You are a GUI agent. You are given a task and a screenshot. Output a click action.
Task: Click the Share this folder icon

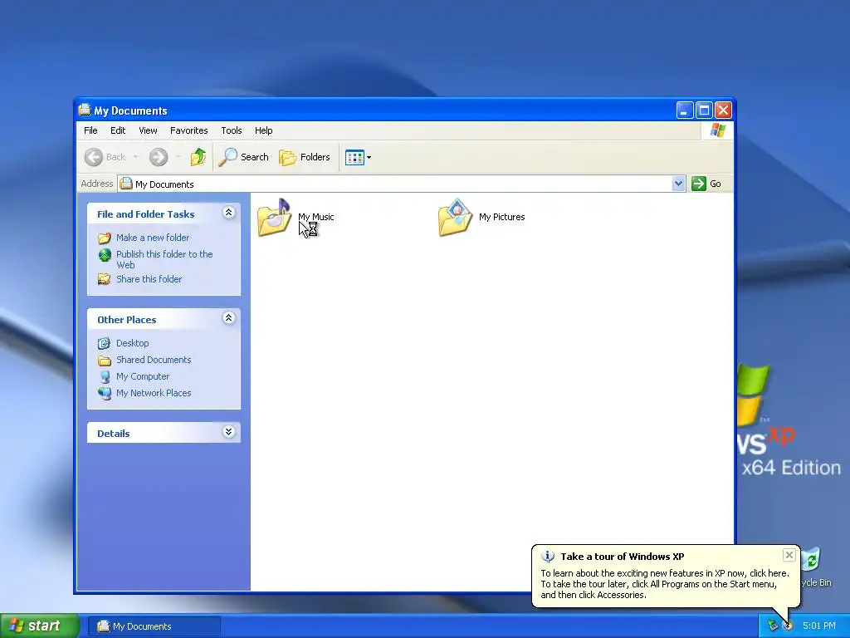[105, 279]
